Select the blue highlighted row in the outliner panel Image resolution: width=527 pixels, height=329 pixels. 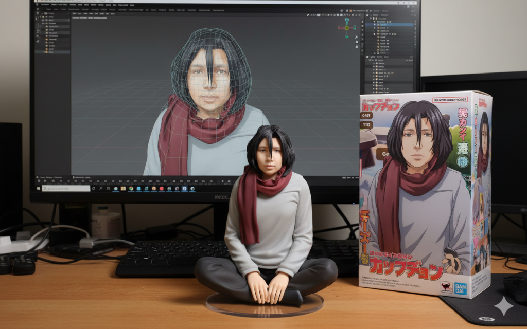point(390,25)
